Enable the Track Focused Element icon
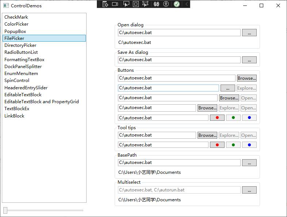Viewport: 287px width, 217px height. click(x=145, y=4)
